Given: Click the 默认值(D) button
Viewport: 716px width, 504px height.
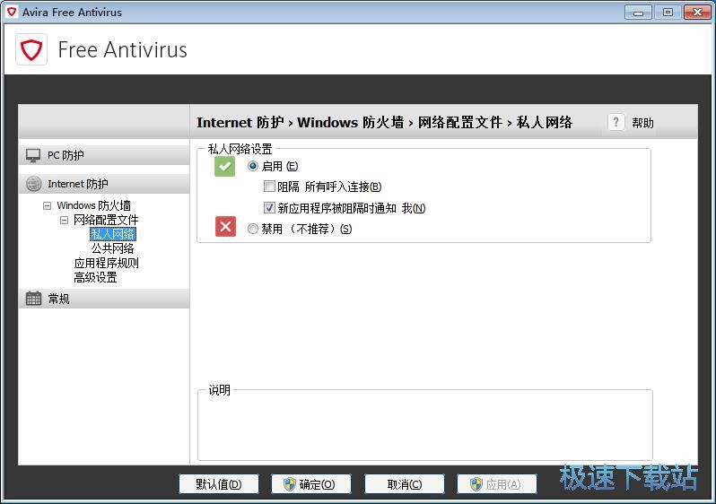Looking at the screenshot, I should pyautogui.click(x=219, y=484).
